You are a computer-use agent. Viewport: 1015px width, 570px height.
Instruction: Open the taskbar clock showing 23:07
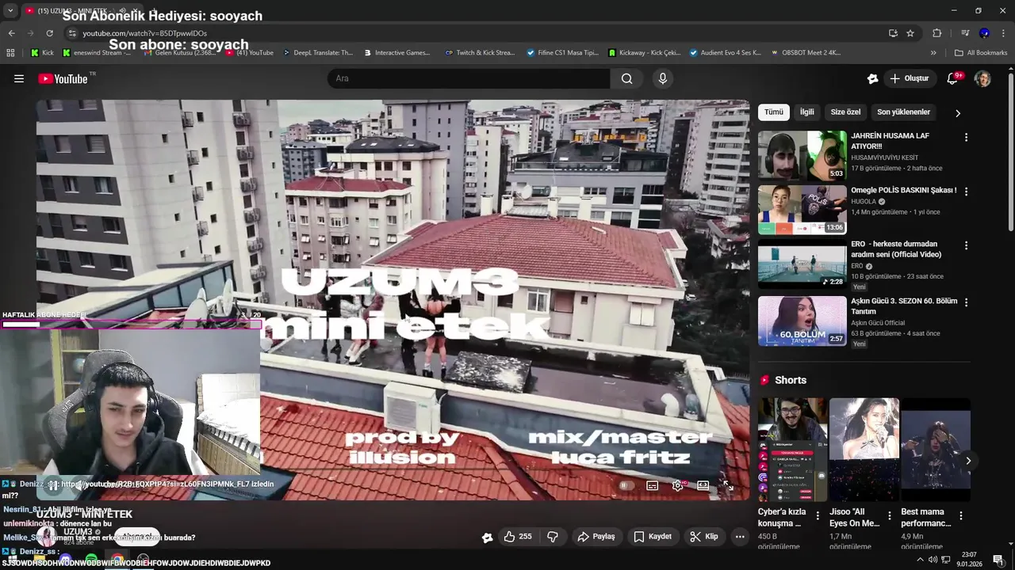969,560
